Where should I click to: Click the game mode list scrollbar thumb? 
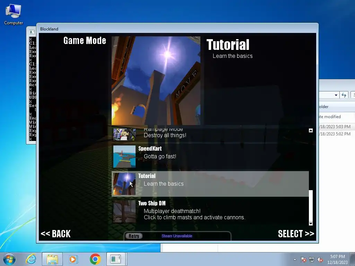pos(311,206)
